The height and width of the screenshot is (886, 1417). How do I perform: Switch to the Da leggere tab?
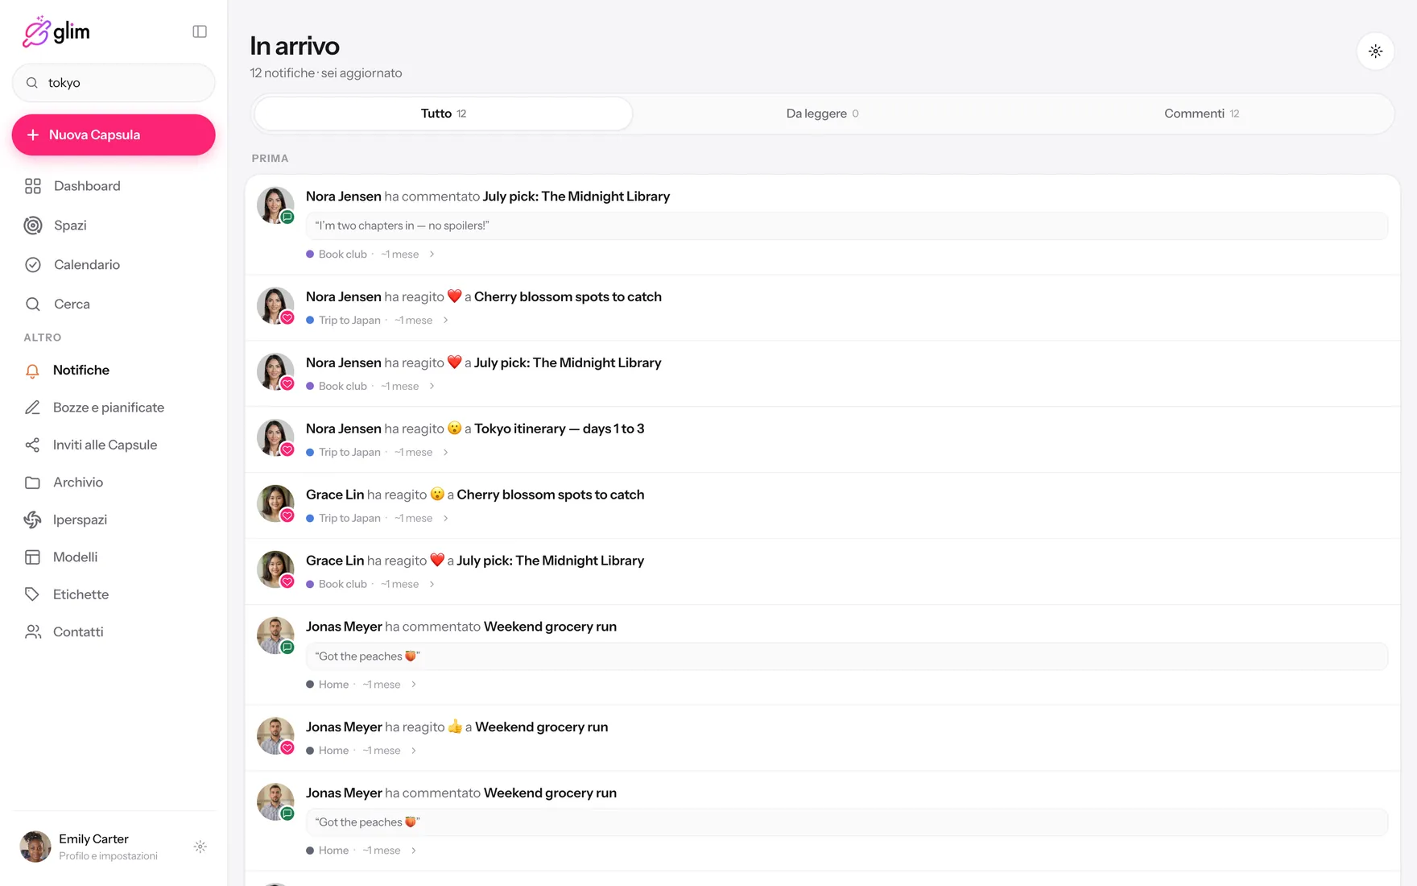click(x=822, y=114)
